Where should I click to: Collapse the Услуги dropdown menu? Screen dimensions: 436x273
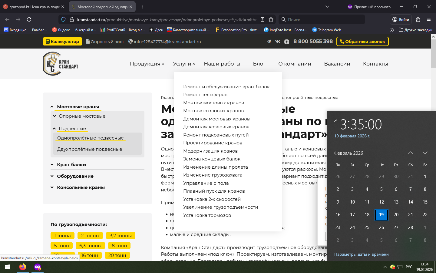184,64
